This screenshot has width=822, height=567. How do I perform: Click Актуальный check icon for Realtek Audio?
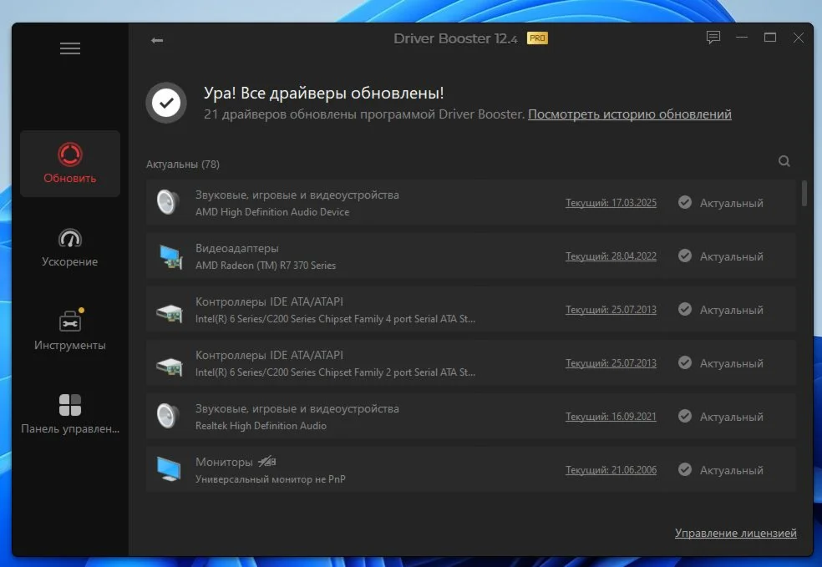click(x=685, y=416)
